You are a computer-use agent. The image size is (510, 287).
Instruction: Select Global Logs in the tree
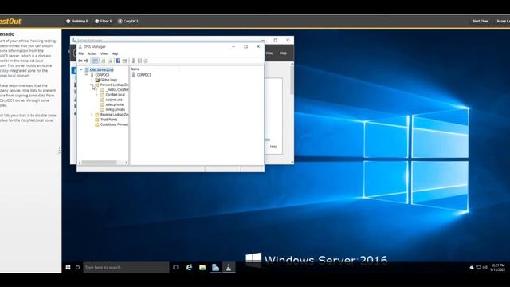pyautogui.click(x=108, y=80)
